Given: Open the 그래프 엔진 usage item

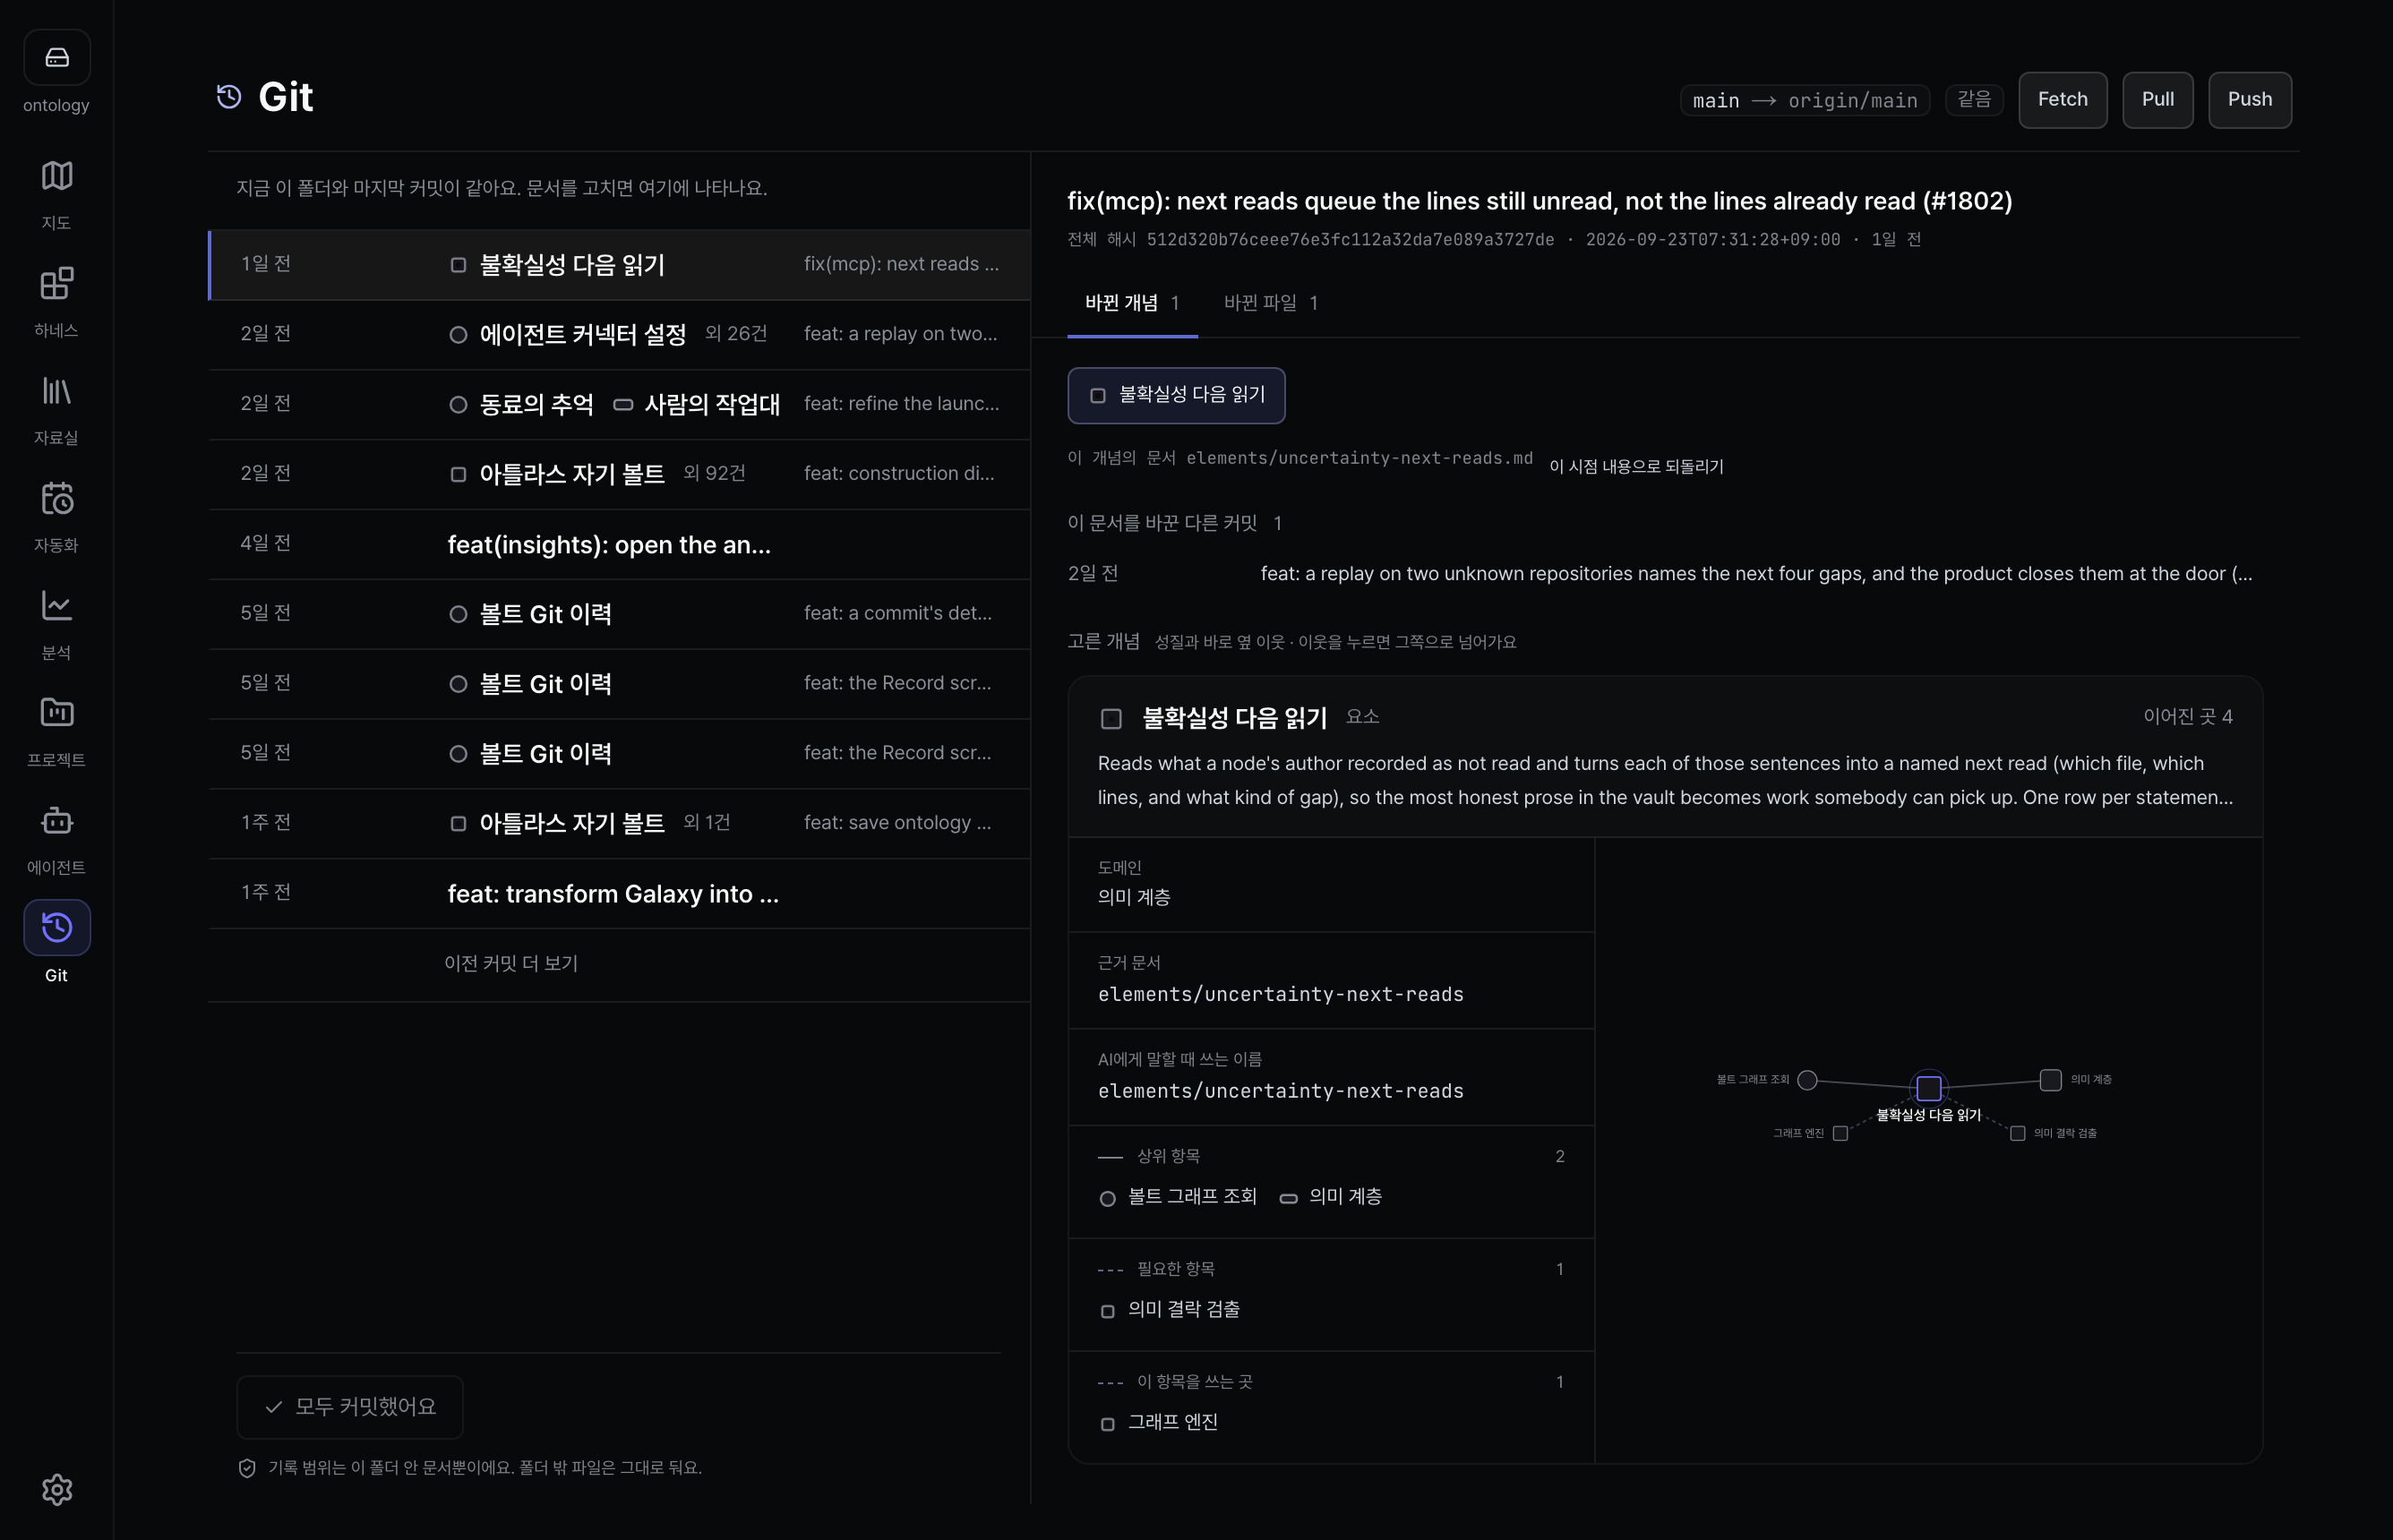Looking at the screenshot, I should click(1159, 1423).
